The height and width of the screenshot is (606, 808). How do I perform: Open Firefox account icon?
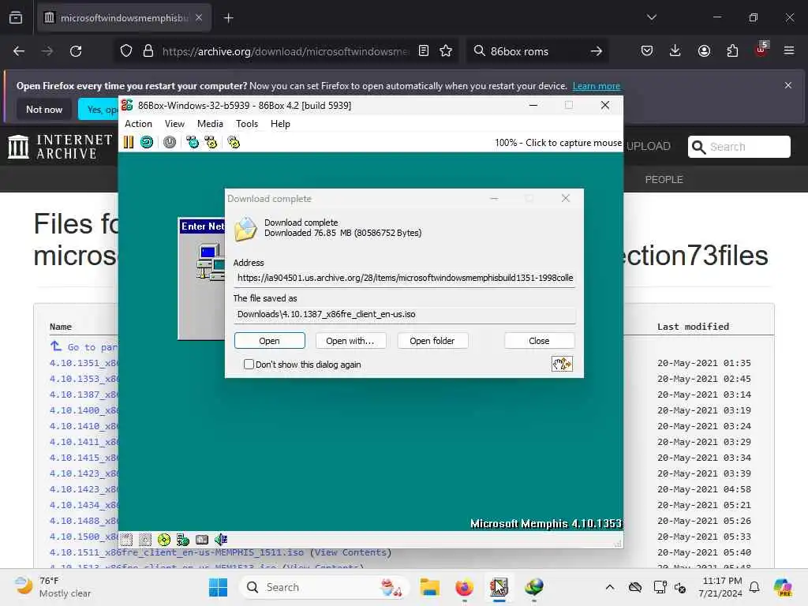point(704,50)
